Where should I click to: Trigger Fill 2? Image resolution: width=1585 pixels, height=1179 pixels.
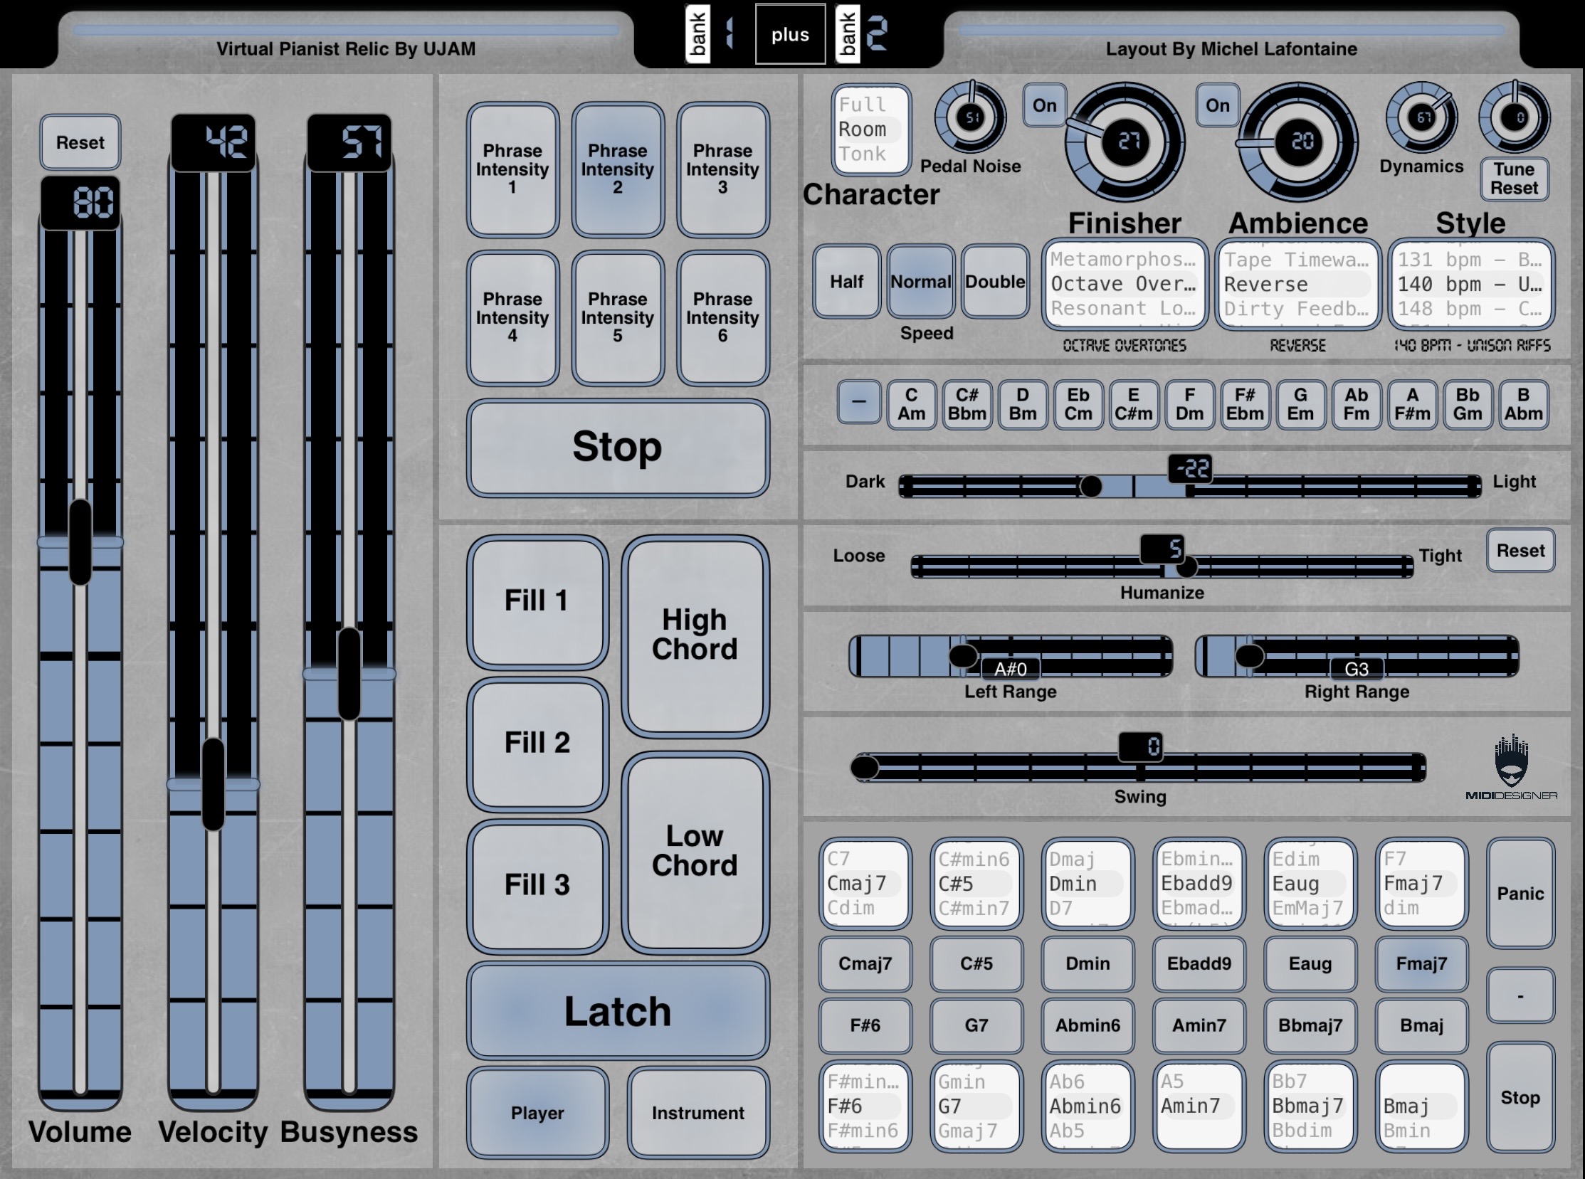click(537, 743)
